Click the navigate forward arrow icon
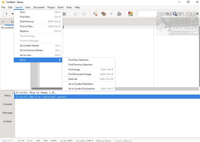The image size is (200, 142). click(x=84, y=14)
